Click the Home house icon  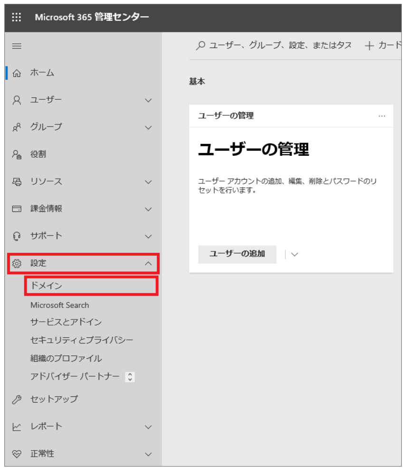pyautogui.click(x=17, y=73)
